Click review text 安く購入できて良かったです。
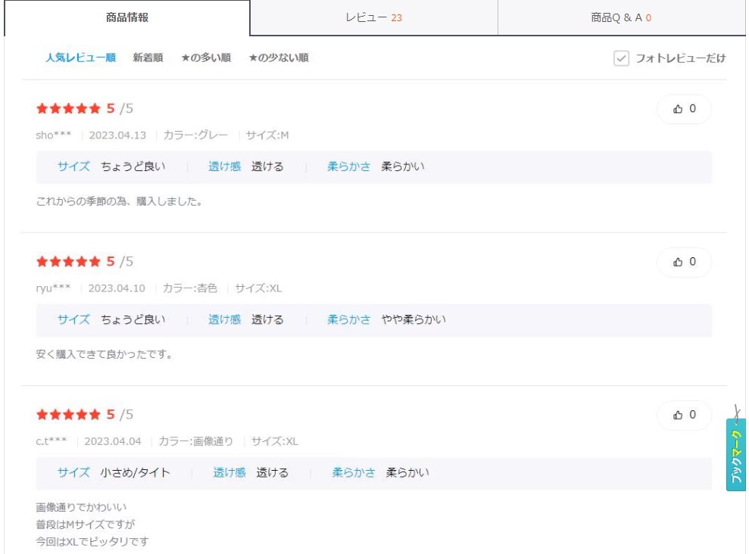Image resolution: width=749 pixels, height=554 pixels. [x=104, y=354]
